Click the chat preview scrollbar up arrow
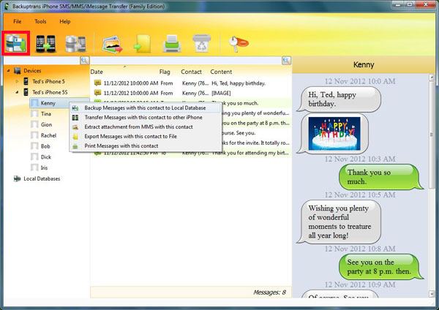Screen dimensions: 439x310 432,77
